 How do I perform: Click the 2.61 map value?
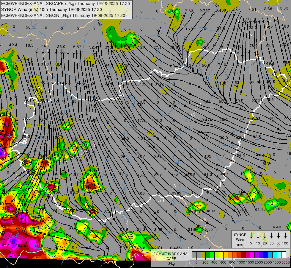pos(206,102)
